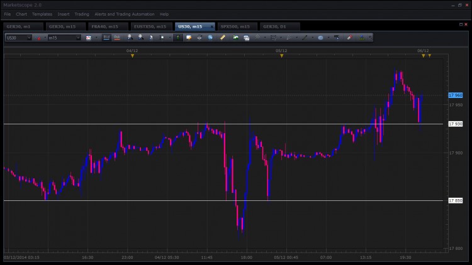Switch to the EUSTX50, m15 tab
This screenshot has width=472, height=265.
pos(152,26)
